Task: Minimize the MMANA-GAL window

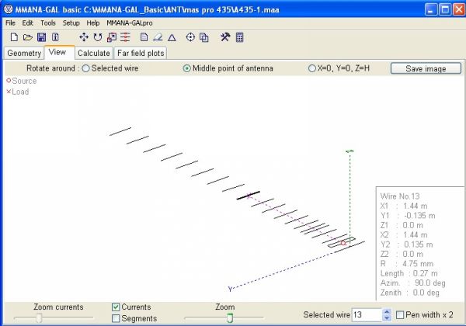Action: point(431,9)
